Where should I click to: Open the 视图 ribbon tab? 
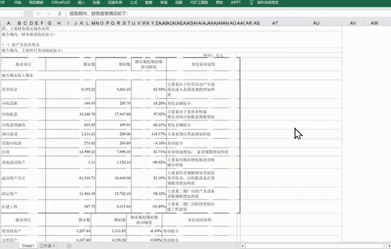[179, 3]
